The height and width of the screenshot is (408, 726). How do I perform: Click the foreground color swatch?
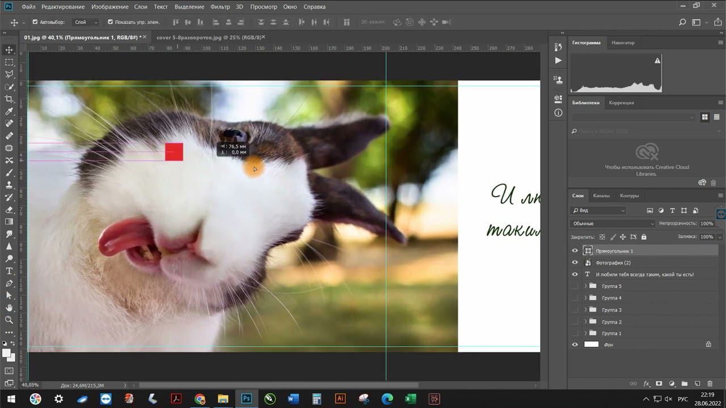pyautogui.click(x=6, y=353)
